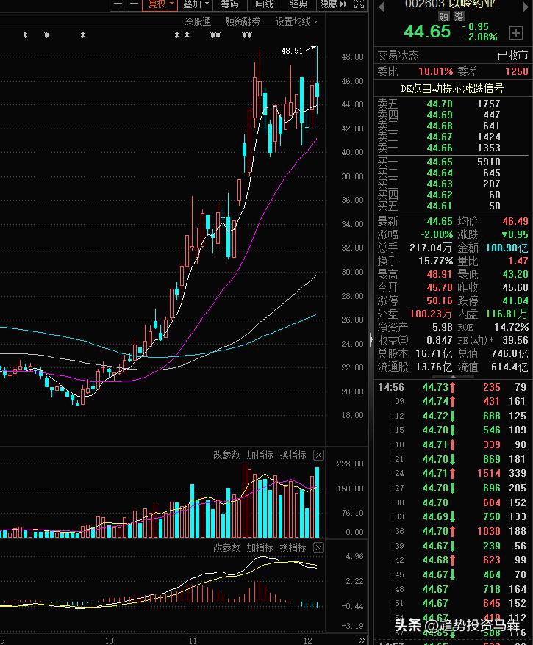Screen dimensions: 533x645
Task: Click the 总值 value 746.0亿
Action: [509, 353]
